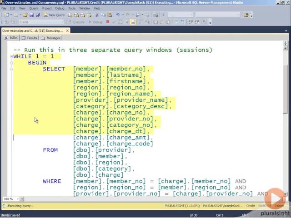Click the Redo arrow icon
291x218 pixels.
128,15
